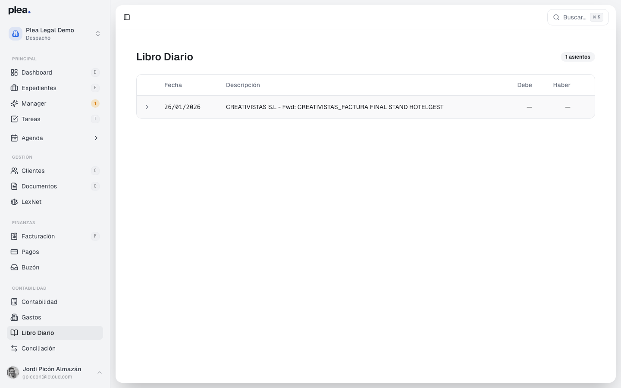Click the Manager notification badge 1
This screenshot has height=388, width=621.
click(x=95, y=103)
